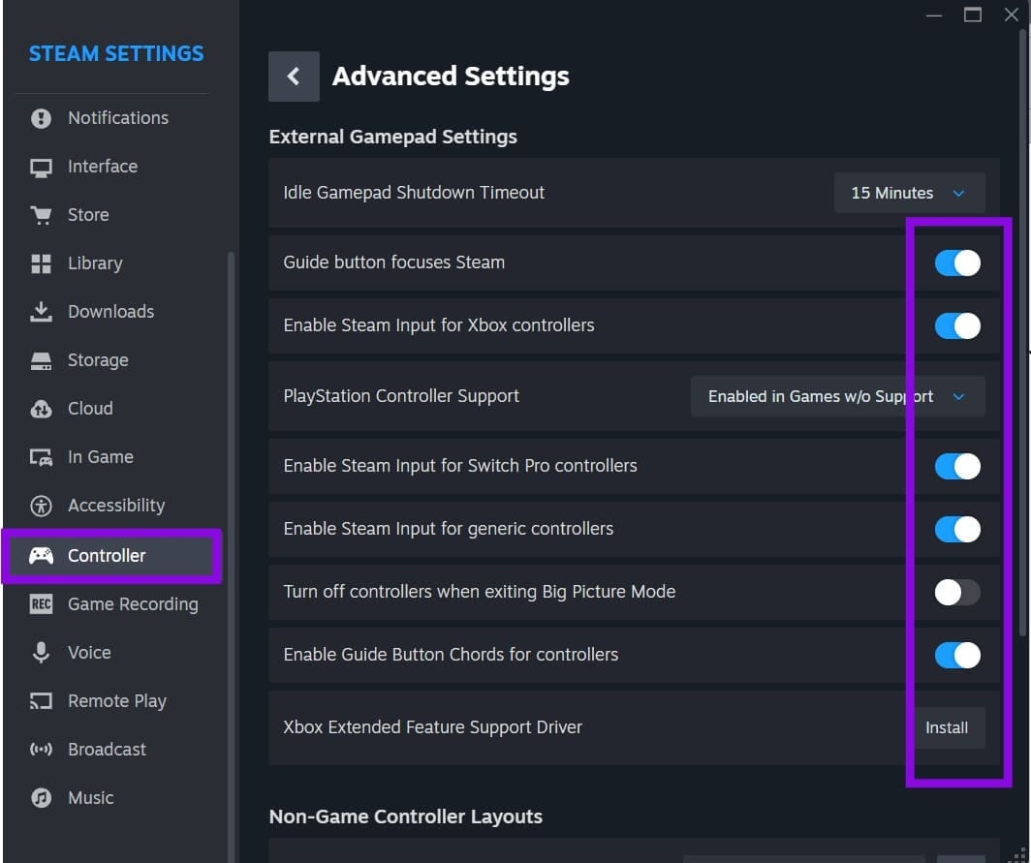This screenshot has height=863, width=1031.
Task: Select Interface in the sidebar
Action: click(103, 167)
